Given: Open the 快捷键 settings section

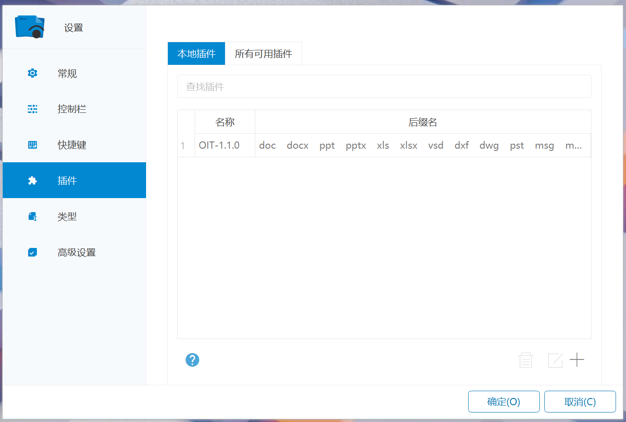Looking at the screenshot, I should pyautogui.click(x=74, y=145).
